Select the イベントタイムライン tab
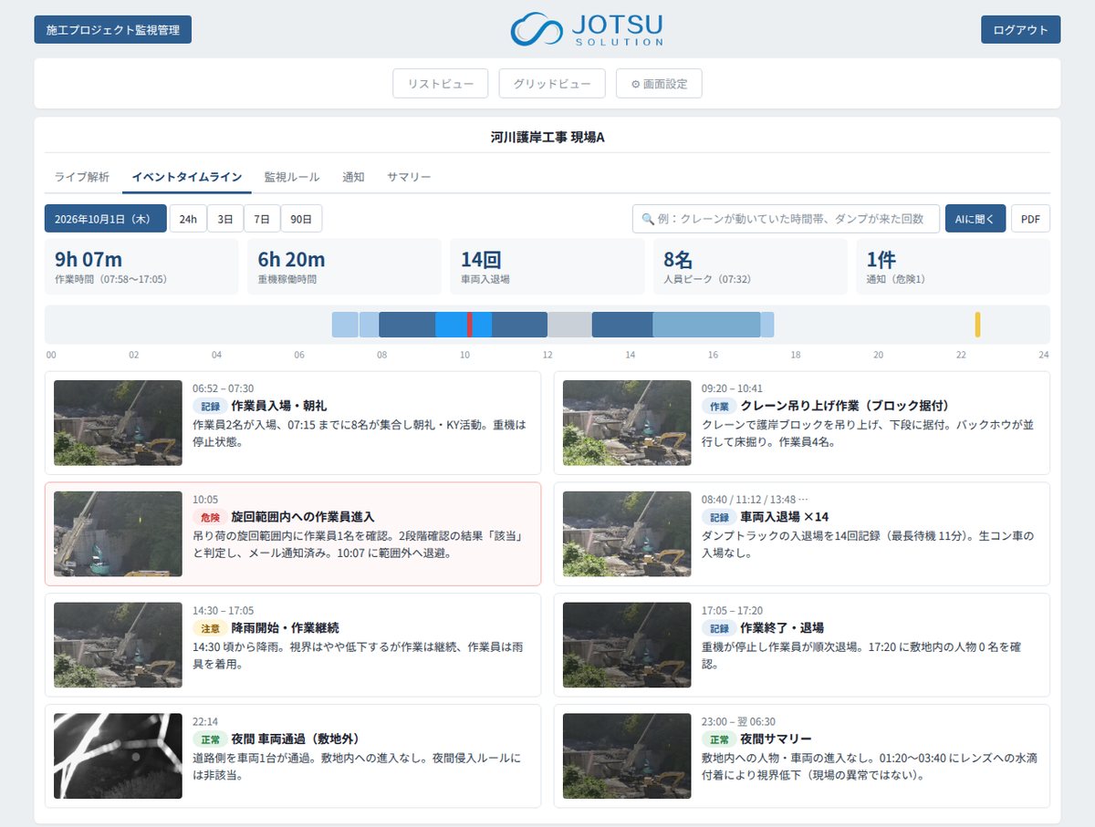The width and height of the screenshot is (1095, 827). 187,177
